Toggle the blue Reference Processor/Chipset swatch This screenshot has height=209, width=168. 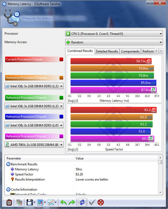point(61,117)
